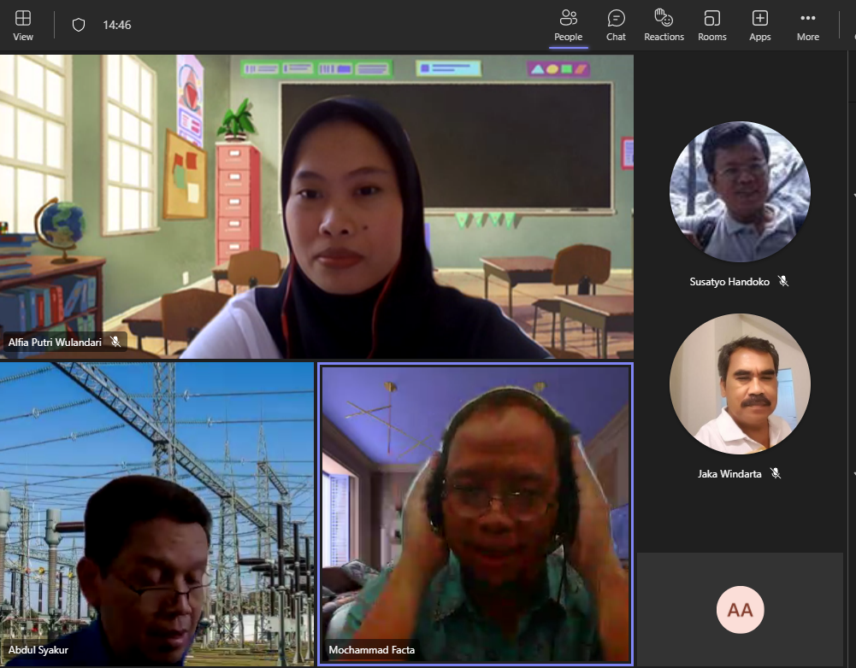Click Susatyo Handoko's profile picture
The width and height of the screenshot is (856, 668).
(x=740, y=191)
